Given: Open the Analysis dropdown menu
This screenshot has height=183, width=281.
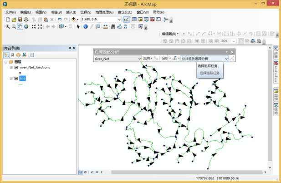Looking at the screenshot, I should pos(166,58).
